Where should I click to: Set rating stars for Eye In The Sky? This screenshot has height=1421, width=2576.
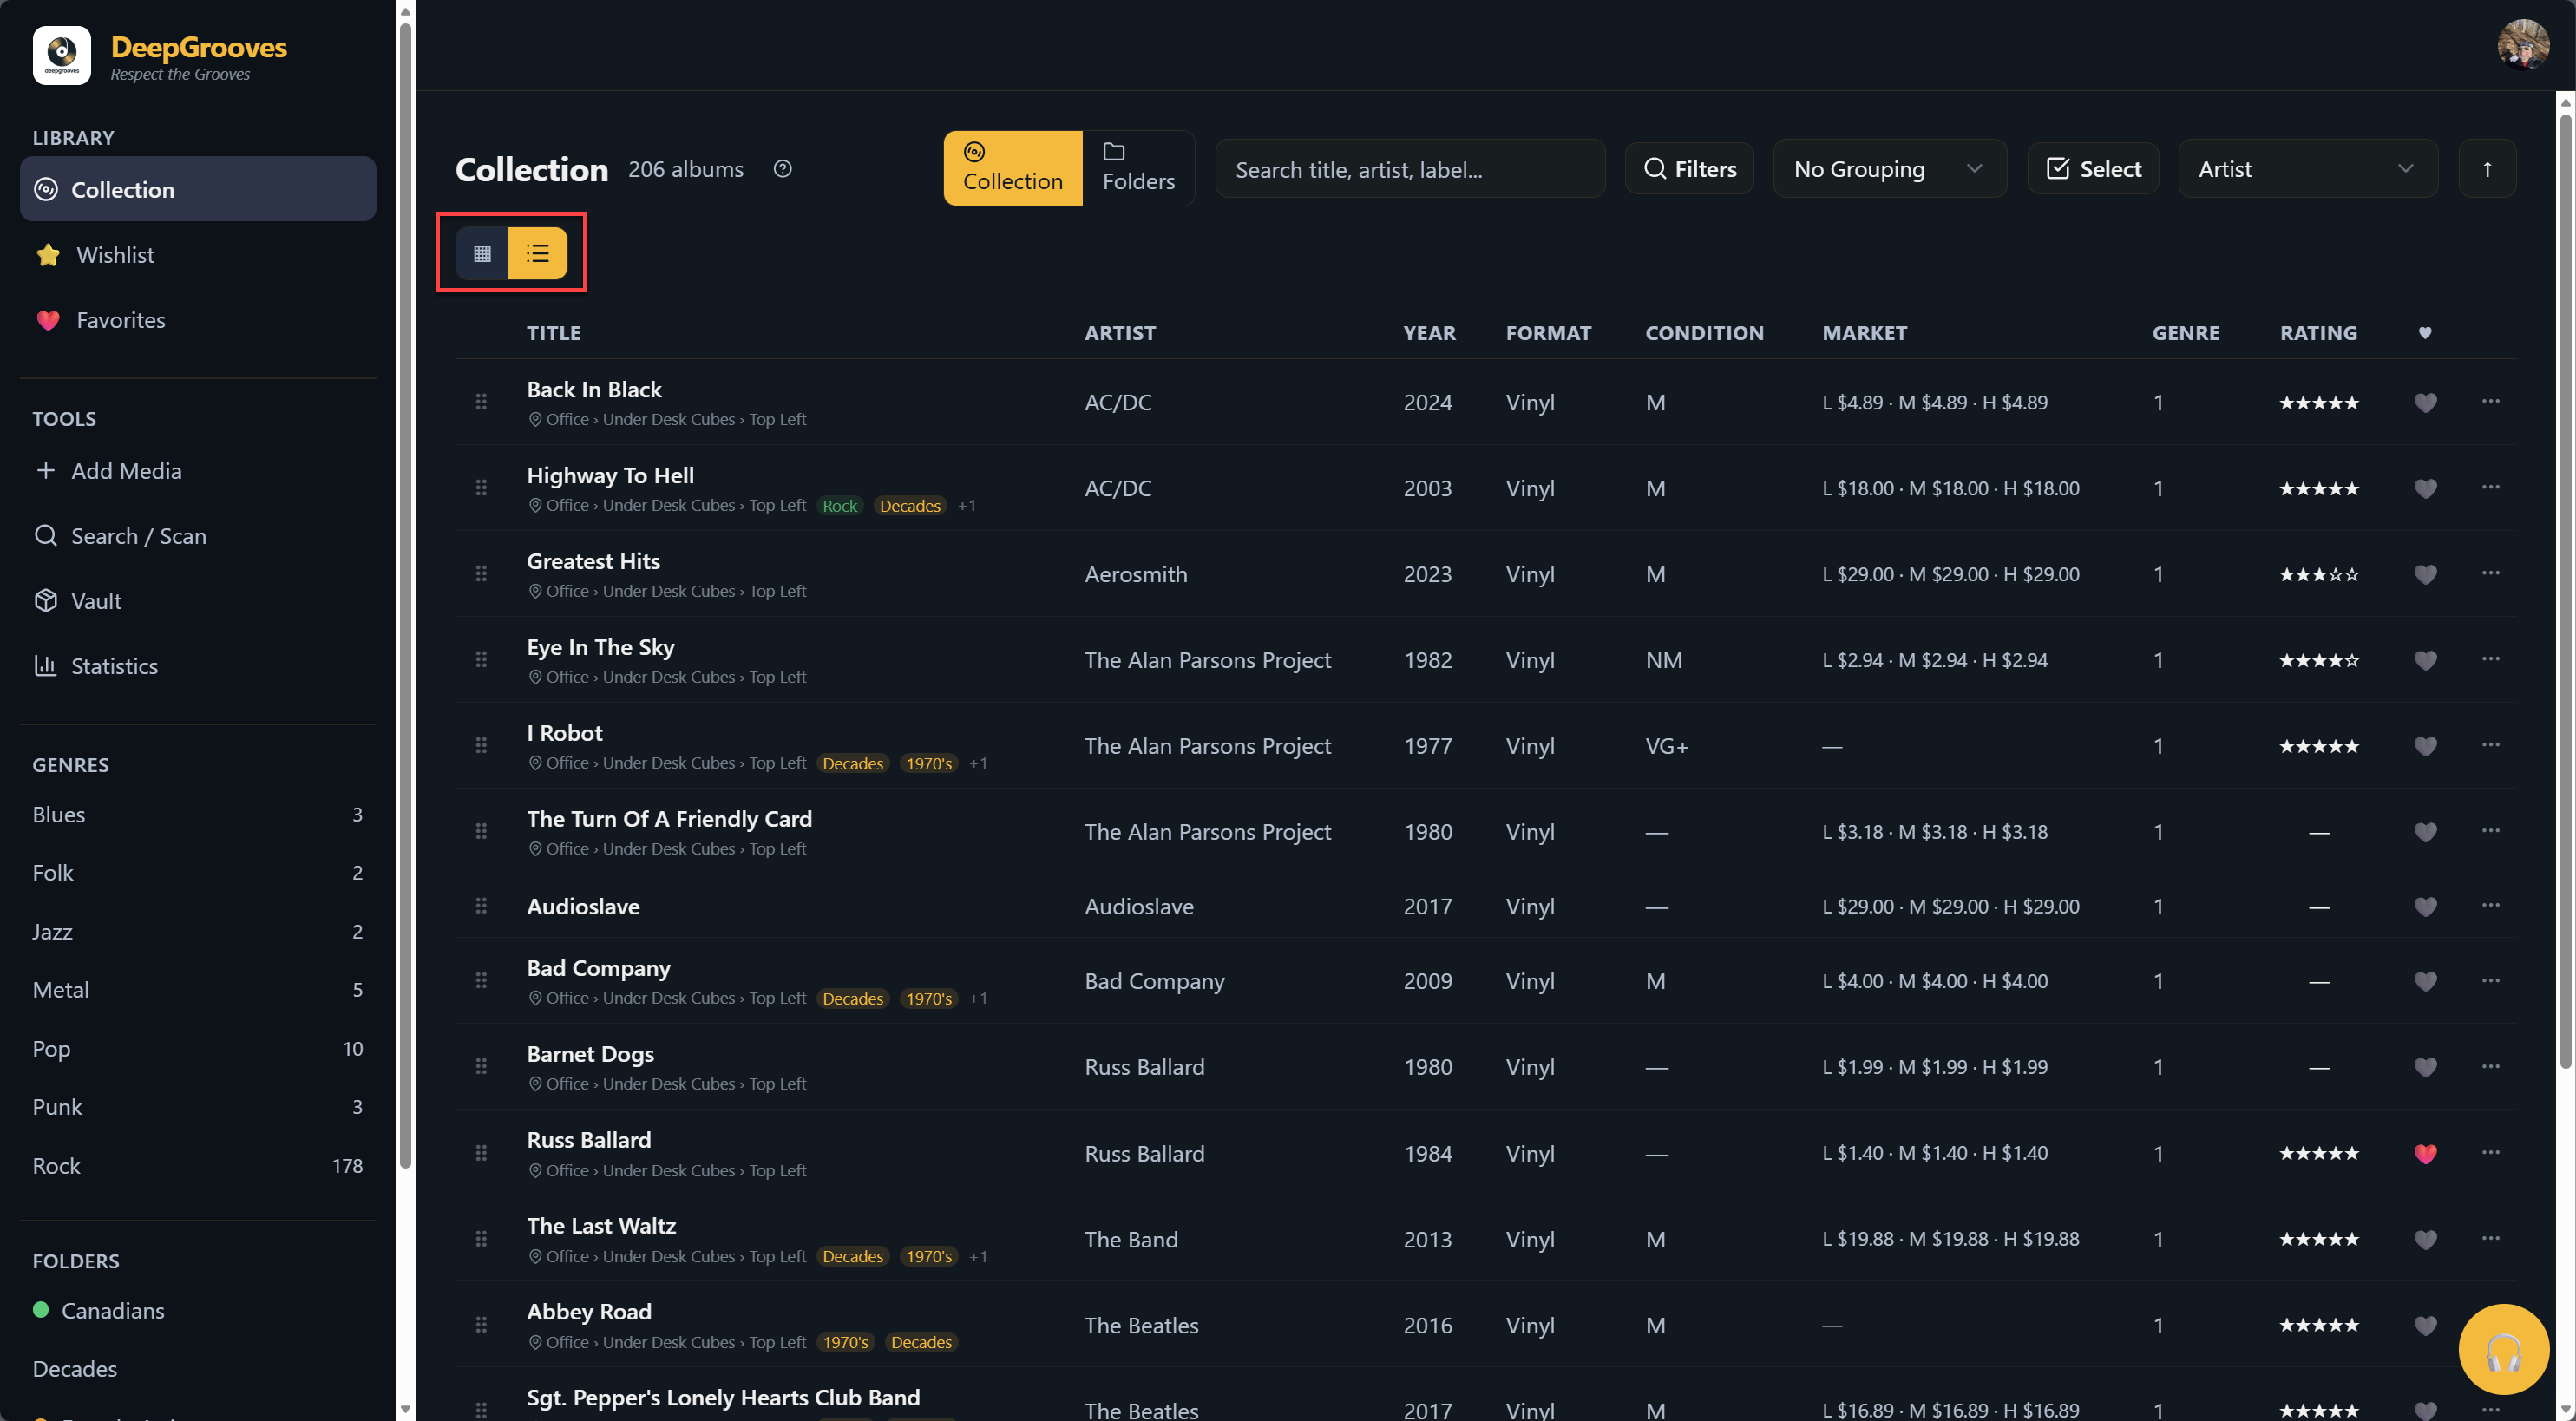pos(2318,661)
